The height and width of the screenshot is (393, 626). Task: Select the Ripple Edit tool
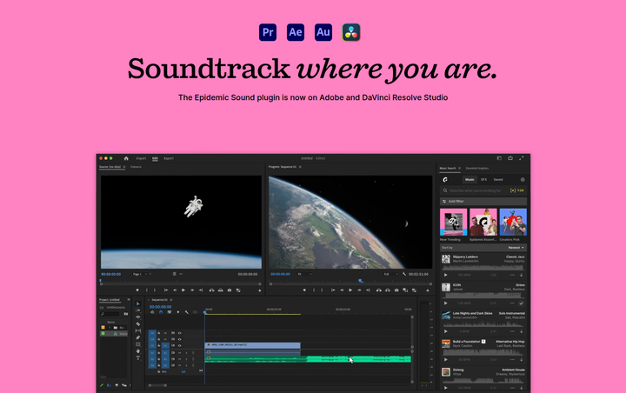(x=138, y=317)
